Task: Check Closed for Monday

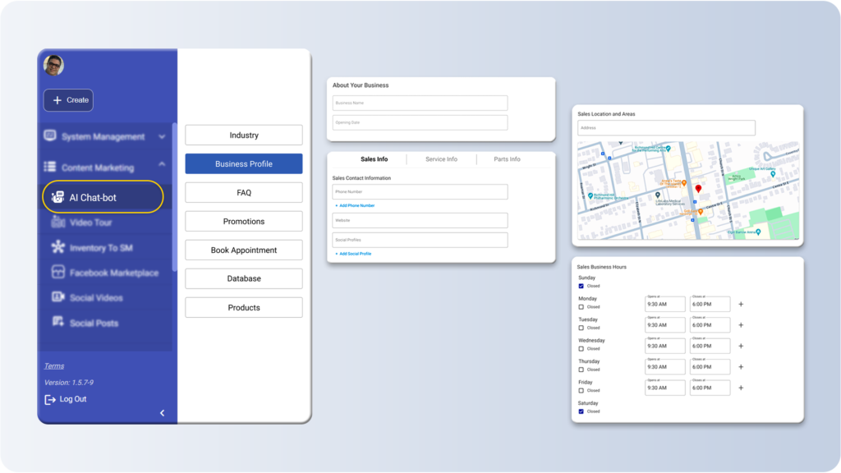Action: pos(581,305)
